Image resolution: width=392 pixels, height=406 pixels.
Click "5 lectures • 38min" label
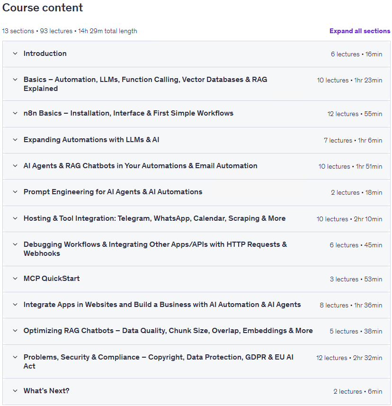356,332
